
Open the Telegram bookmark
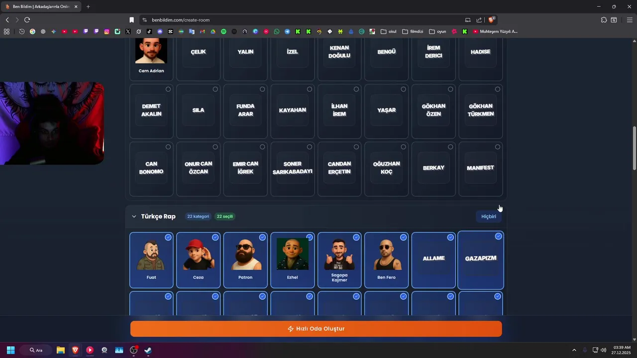click(x=287, y=31)
